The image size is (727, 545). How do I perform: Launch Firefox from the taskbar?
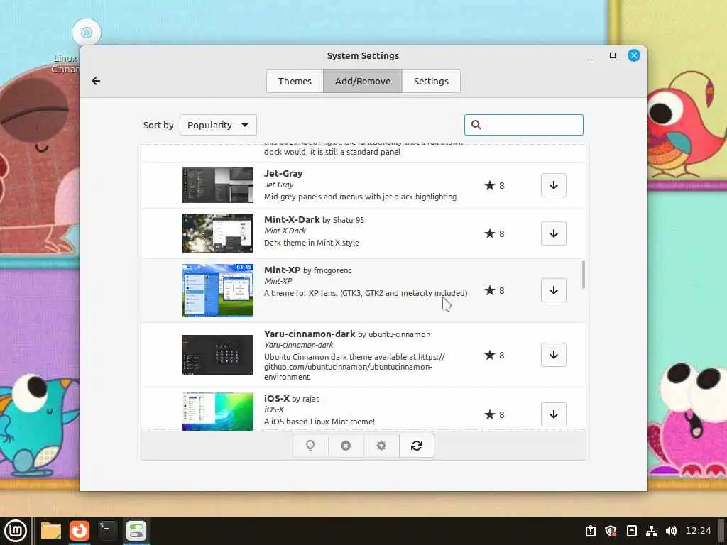click(x=80, y=531)
